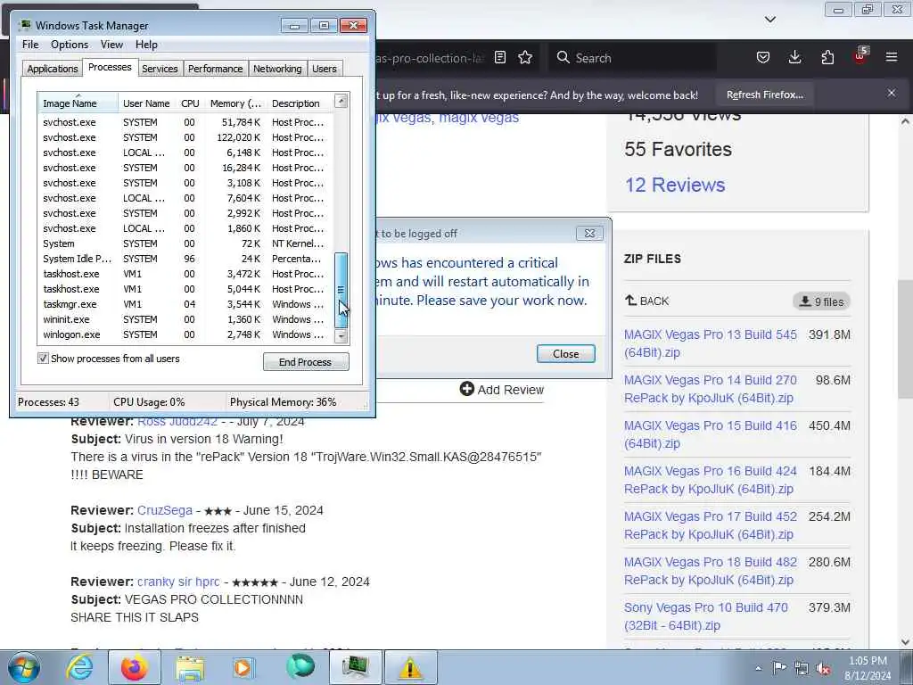The width and height of the screenshot is (913, 685).
Task: Bookmark this page with star icon
Action: 525,57
